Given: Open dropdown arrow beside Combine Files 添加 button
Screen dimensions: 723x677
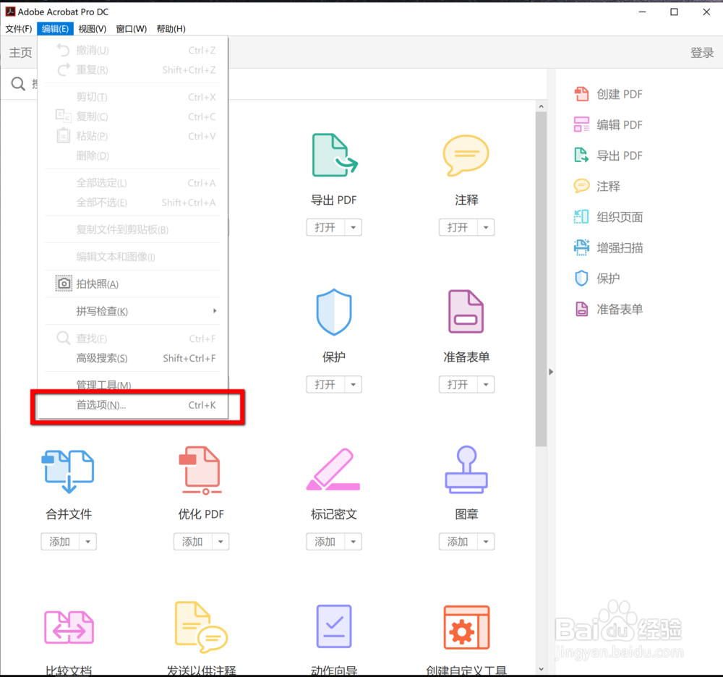Looking at the screenshot, I should [88, 542].
